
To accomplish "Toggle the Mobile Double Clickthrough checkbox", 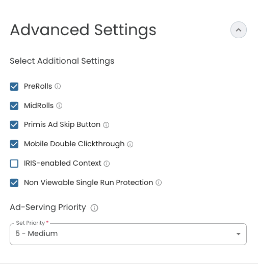I will 14,144.
